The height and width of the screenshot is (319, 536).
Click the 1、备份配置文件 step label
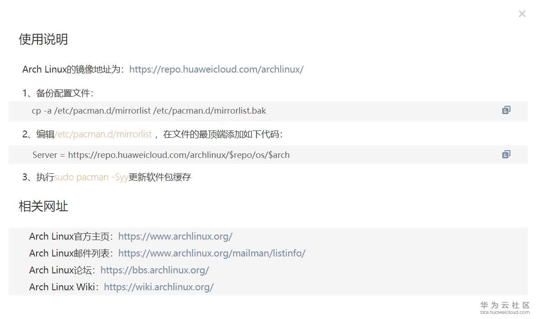tap(58, 94)
